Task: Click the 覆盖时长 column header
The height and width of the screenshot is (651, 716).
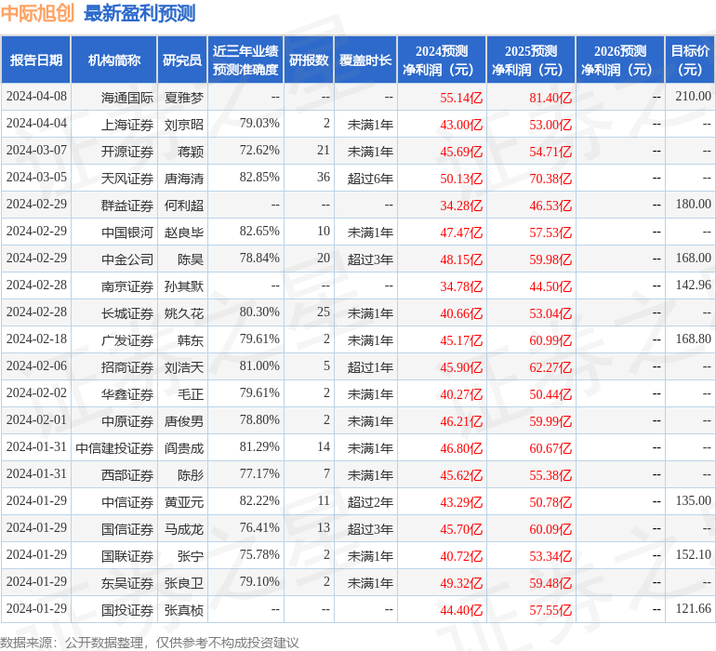Action: pos(365,60)
